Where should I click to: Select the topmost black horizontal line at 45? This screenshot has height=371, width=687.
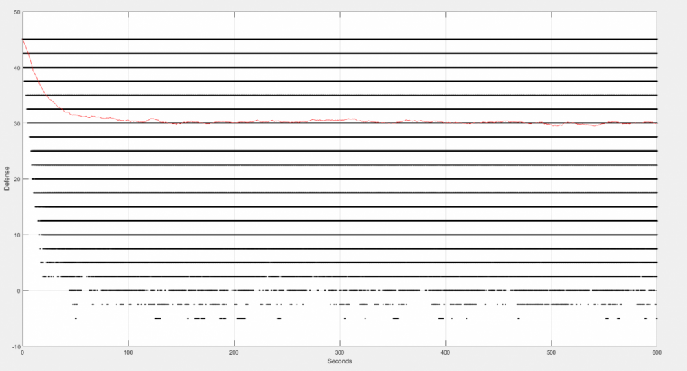pyautogui.click(x=343, y=40)
